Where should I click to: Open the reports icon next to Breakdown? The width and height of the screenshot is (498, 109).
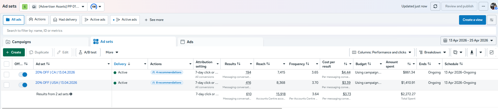point(458,52)
